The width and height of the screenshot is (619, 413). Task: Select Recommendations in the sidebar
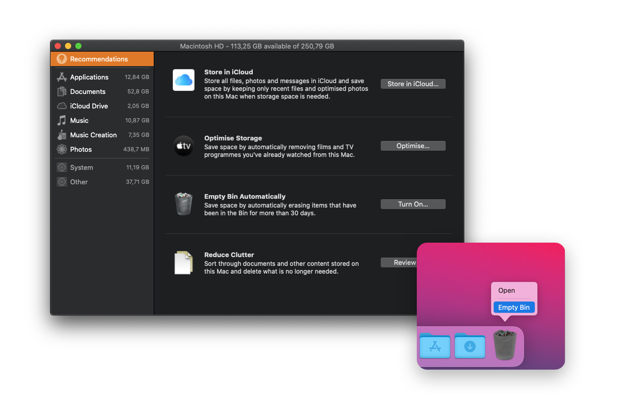point(102,59)
